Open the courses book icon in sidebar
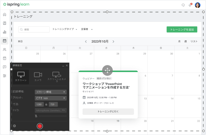 pyautogui.click(x=5, y=23)
